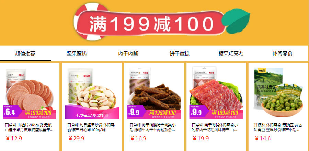Click the 七夕每满199减100 promo strip
This screenshot has width=309, height=151.
pyautogui.click(x=92, y=115)
